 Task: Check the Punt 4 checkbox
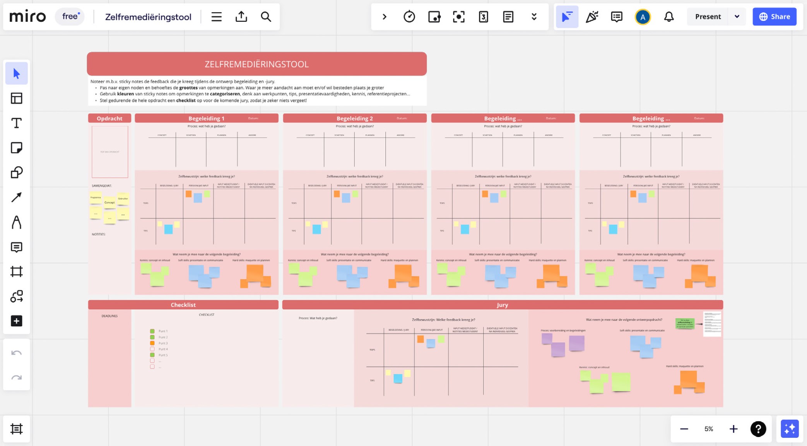[x=152, y=349]
